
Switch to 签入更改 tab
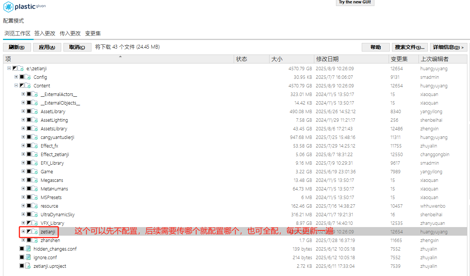[x=45, y=33]
